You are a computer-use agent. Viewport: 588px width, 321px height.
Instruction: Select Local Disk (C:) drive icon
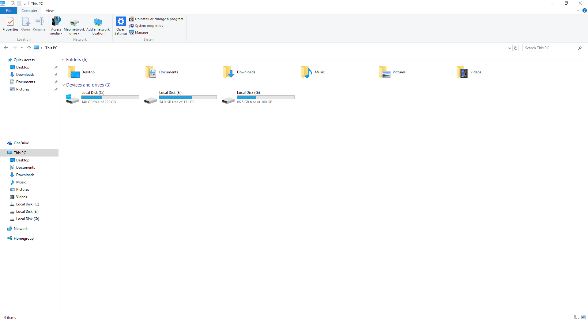tap(73, 99)
